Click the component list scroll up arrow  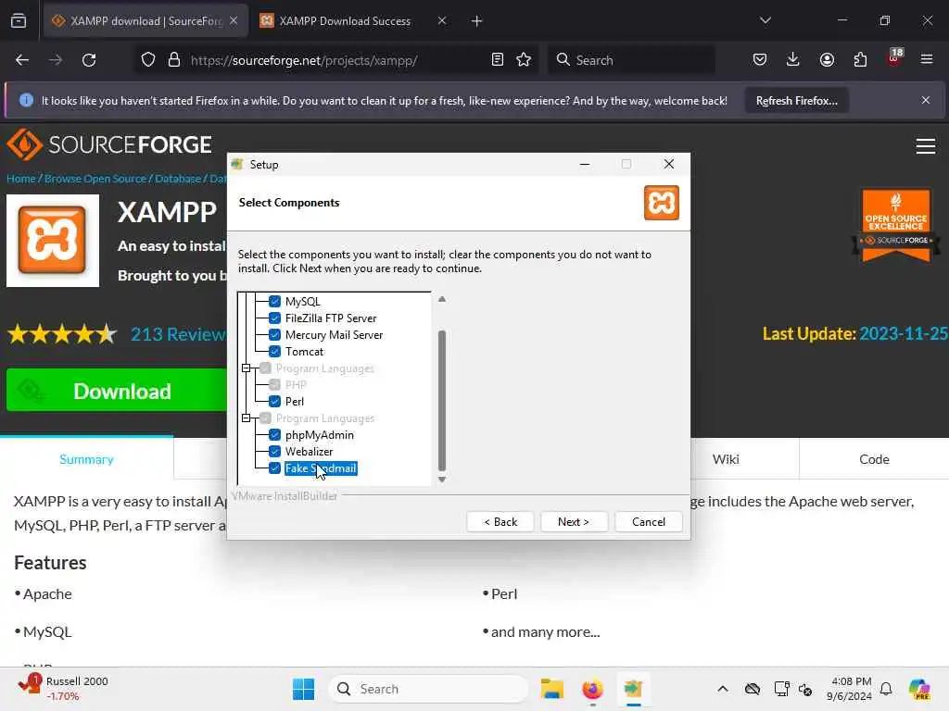click(x=442, y=299)
